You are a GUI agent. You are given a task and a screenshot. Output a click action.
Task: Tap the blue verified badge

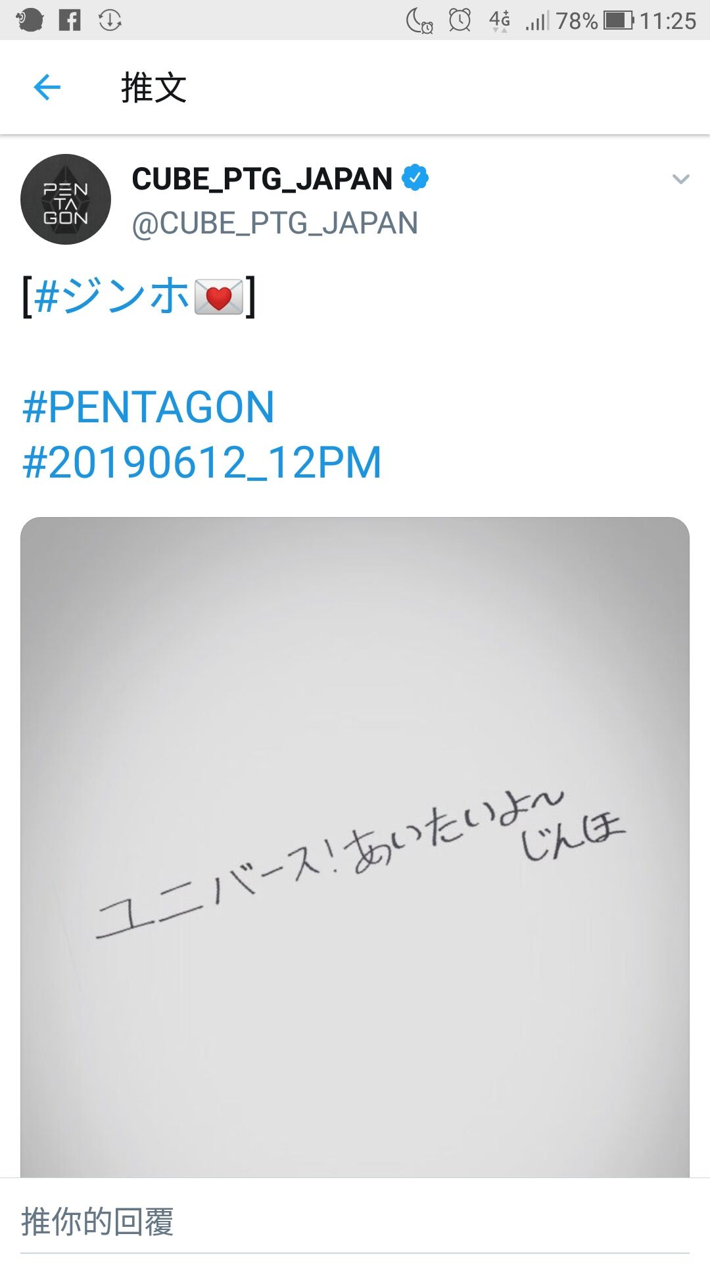(x=415, y=178)
